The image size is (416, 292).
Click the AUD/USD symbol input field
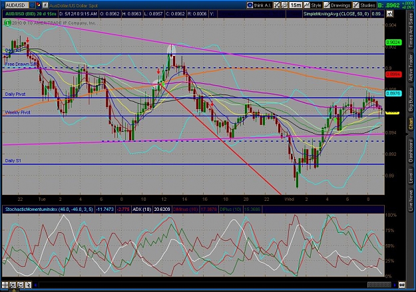pos(17,5)
